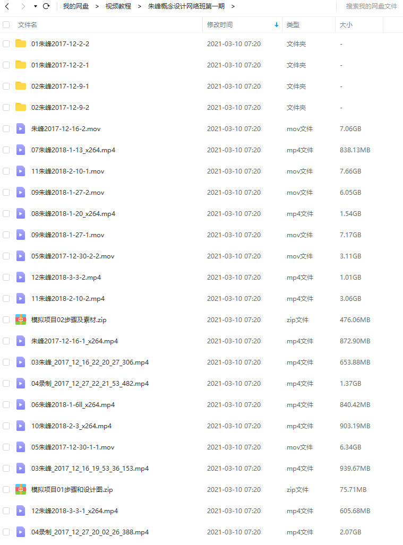Click the zip icon of 模拟项目02步骤及素材.zip
The width and height of the screenshot is (403, 545).
click(x=21, y=319)
